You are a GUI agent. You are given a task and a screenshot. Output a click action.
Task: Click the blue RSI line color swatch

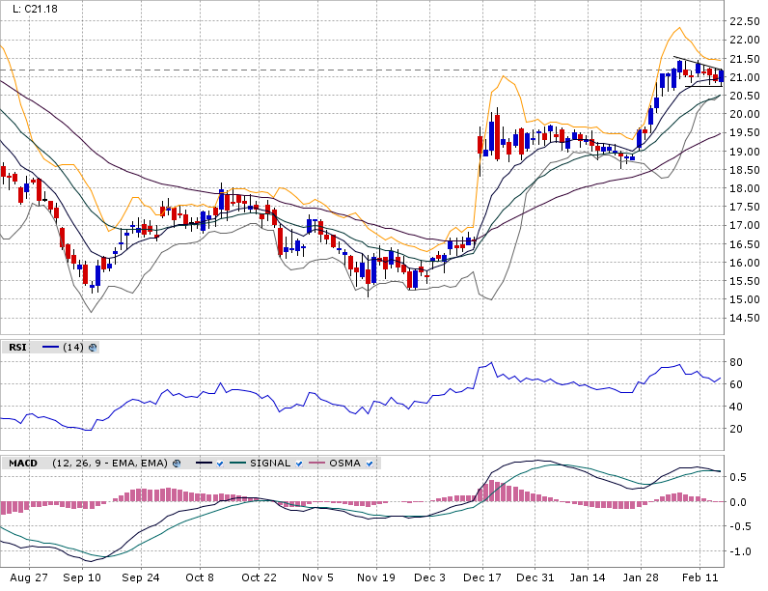tap(50, 347)
